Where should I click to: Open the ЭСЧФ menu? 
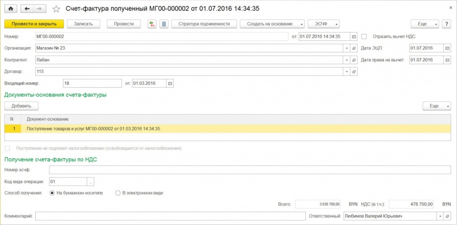point(324,24)
